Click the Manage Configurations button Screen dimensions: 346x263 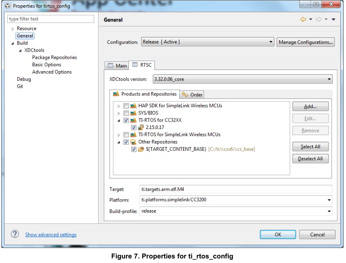pos(306,42)
